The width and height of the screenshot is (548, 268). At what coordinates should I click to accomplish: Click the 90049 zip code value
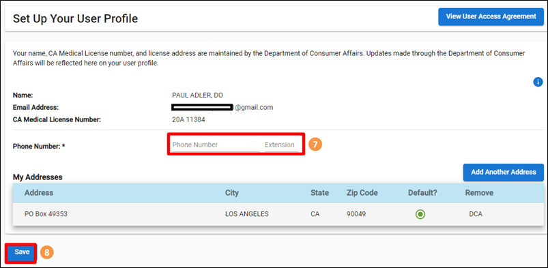pos(356,214)
